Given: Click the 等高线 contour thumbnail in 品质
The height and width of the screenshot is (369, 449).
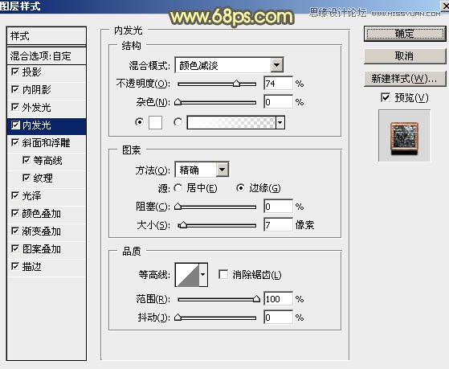Looking at the screenshot, I should [x=187, y=274].
